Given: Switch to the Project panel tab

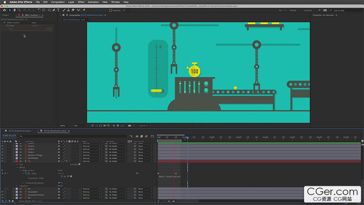Looking at the screenshot, I should tap(6, 15).
